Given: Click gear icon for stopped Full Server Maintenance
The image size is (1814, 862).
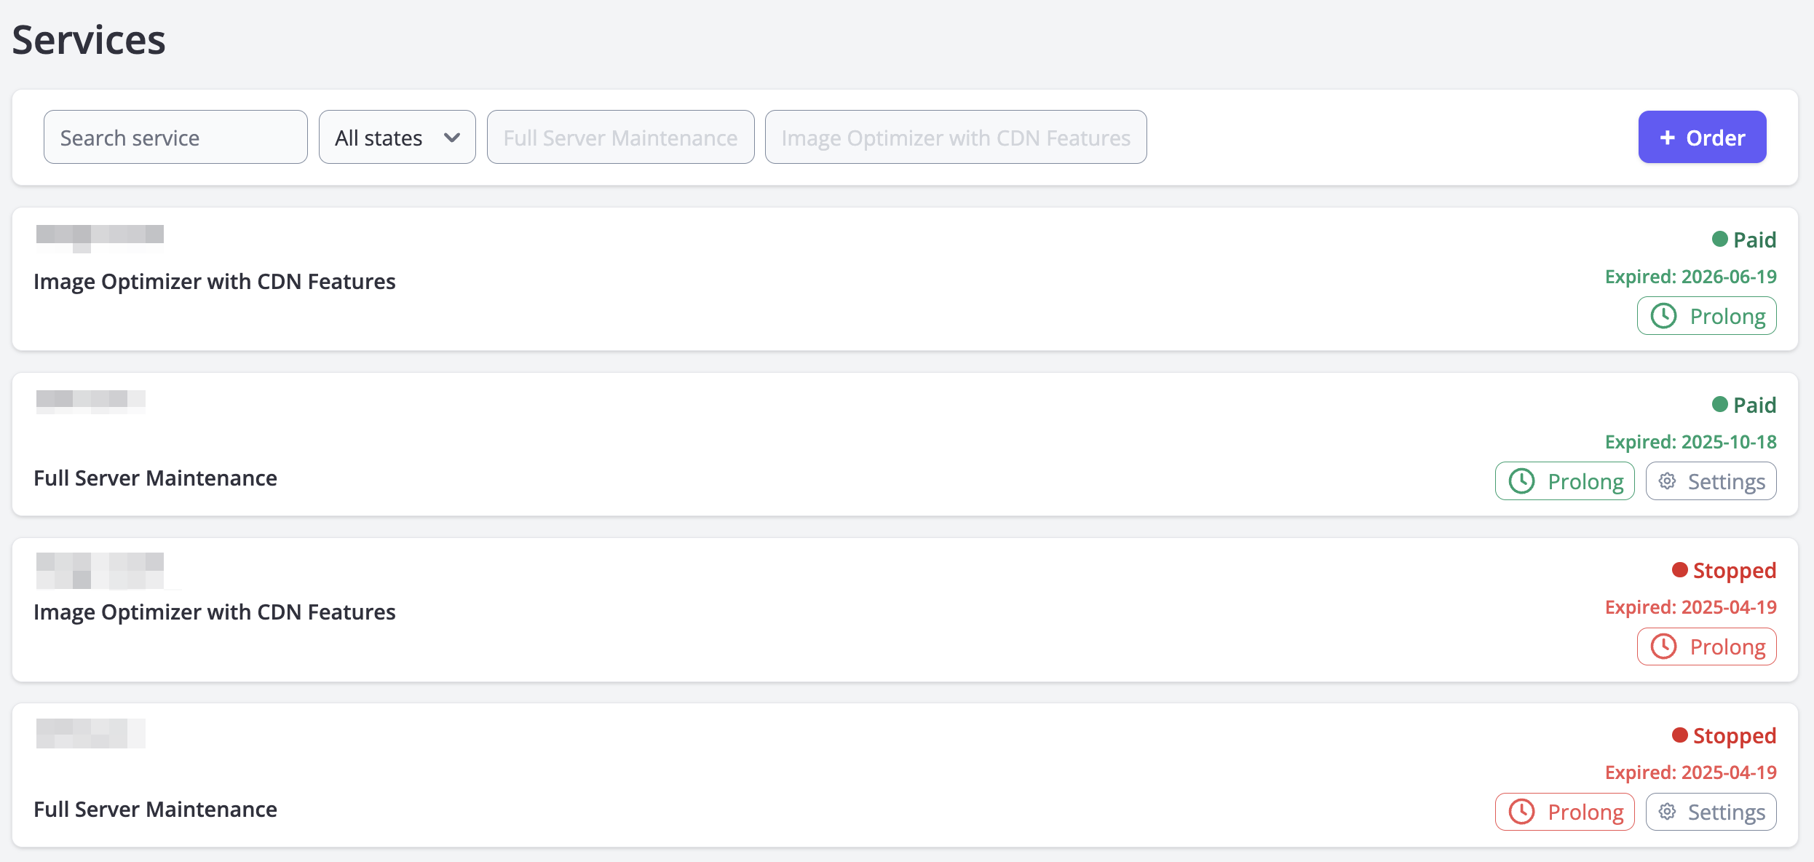Looking at the screenshot, I should pyautogui.click(x=1667, y=812).
